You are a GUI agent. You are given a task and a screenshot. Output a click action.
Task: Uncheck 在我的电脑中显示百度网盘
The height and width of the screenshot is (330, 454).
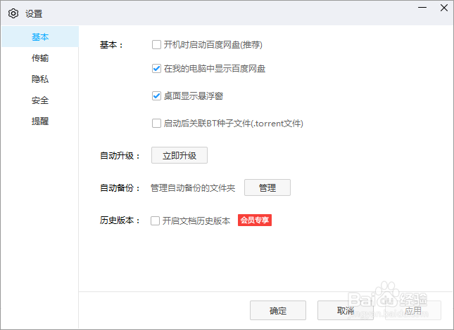click(x=156, y=69)
